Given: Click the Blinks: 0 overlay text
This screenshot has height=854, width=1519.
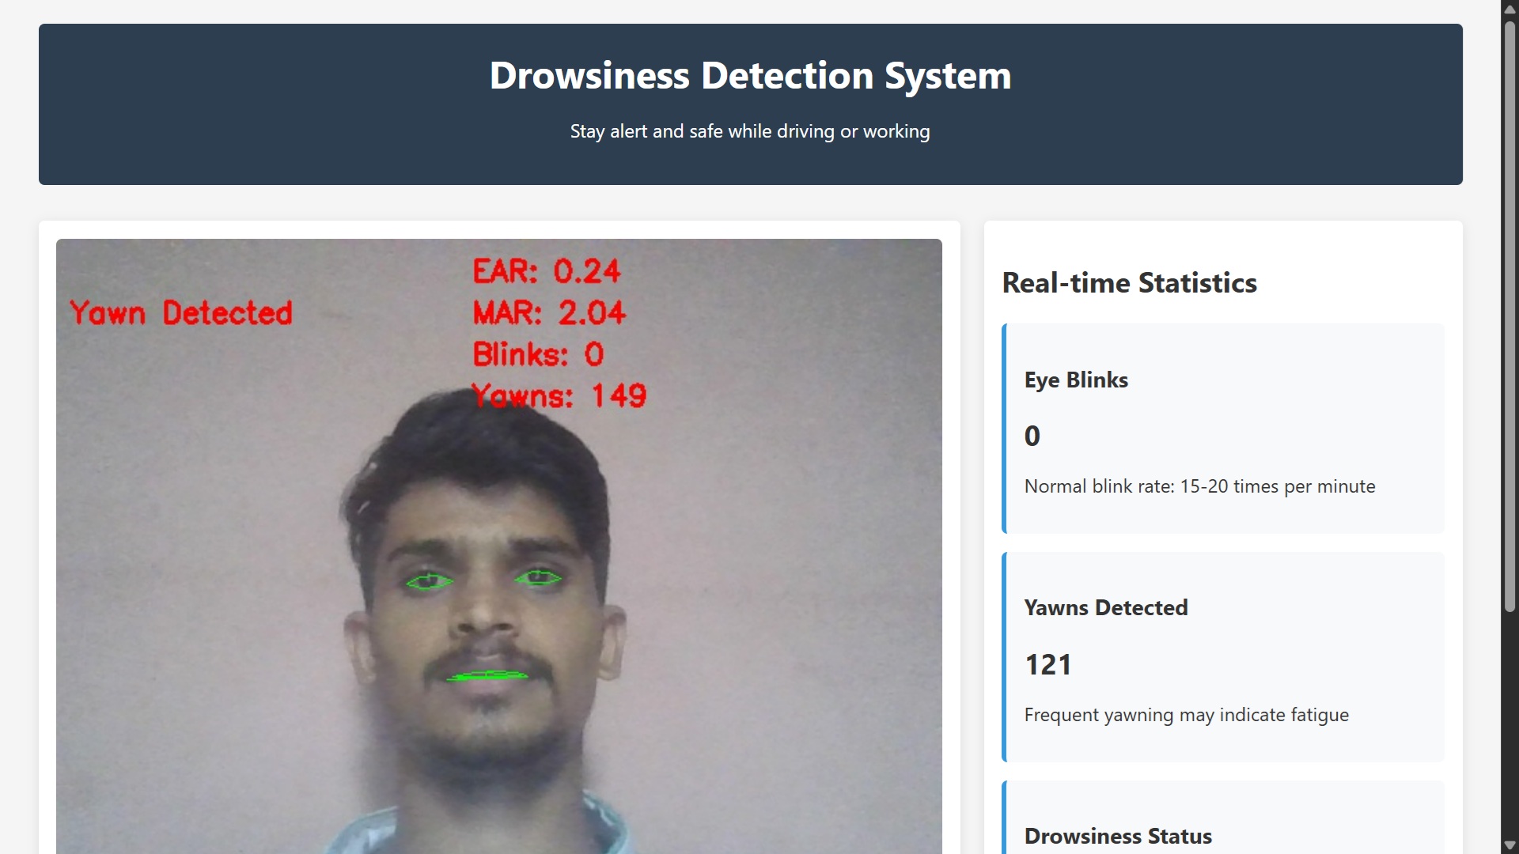Looking at the screenshot, I should click(538, 354).
